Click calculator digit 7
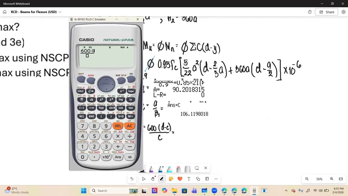This screenshot has width=348, height=196. pos(82,126)
